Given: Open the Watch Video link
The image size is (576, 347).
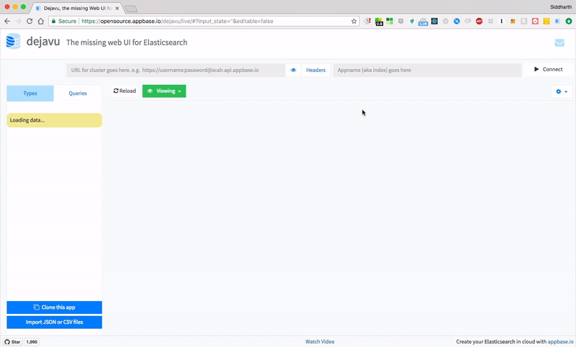Looking at the screenshot, I should [x=320, y=341].
